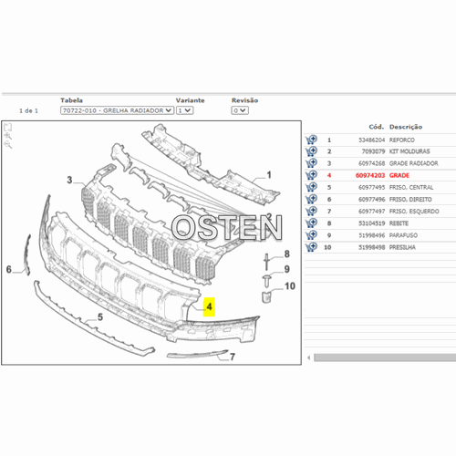Image resolution: width=456 pixels, height=456 pixels.
Task: Select red code 60974203
Action: pyautogui.click(x=370, y=175)
